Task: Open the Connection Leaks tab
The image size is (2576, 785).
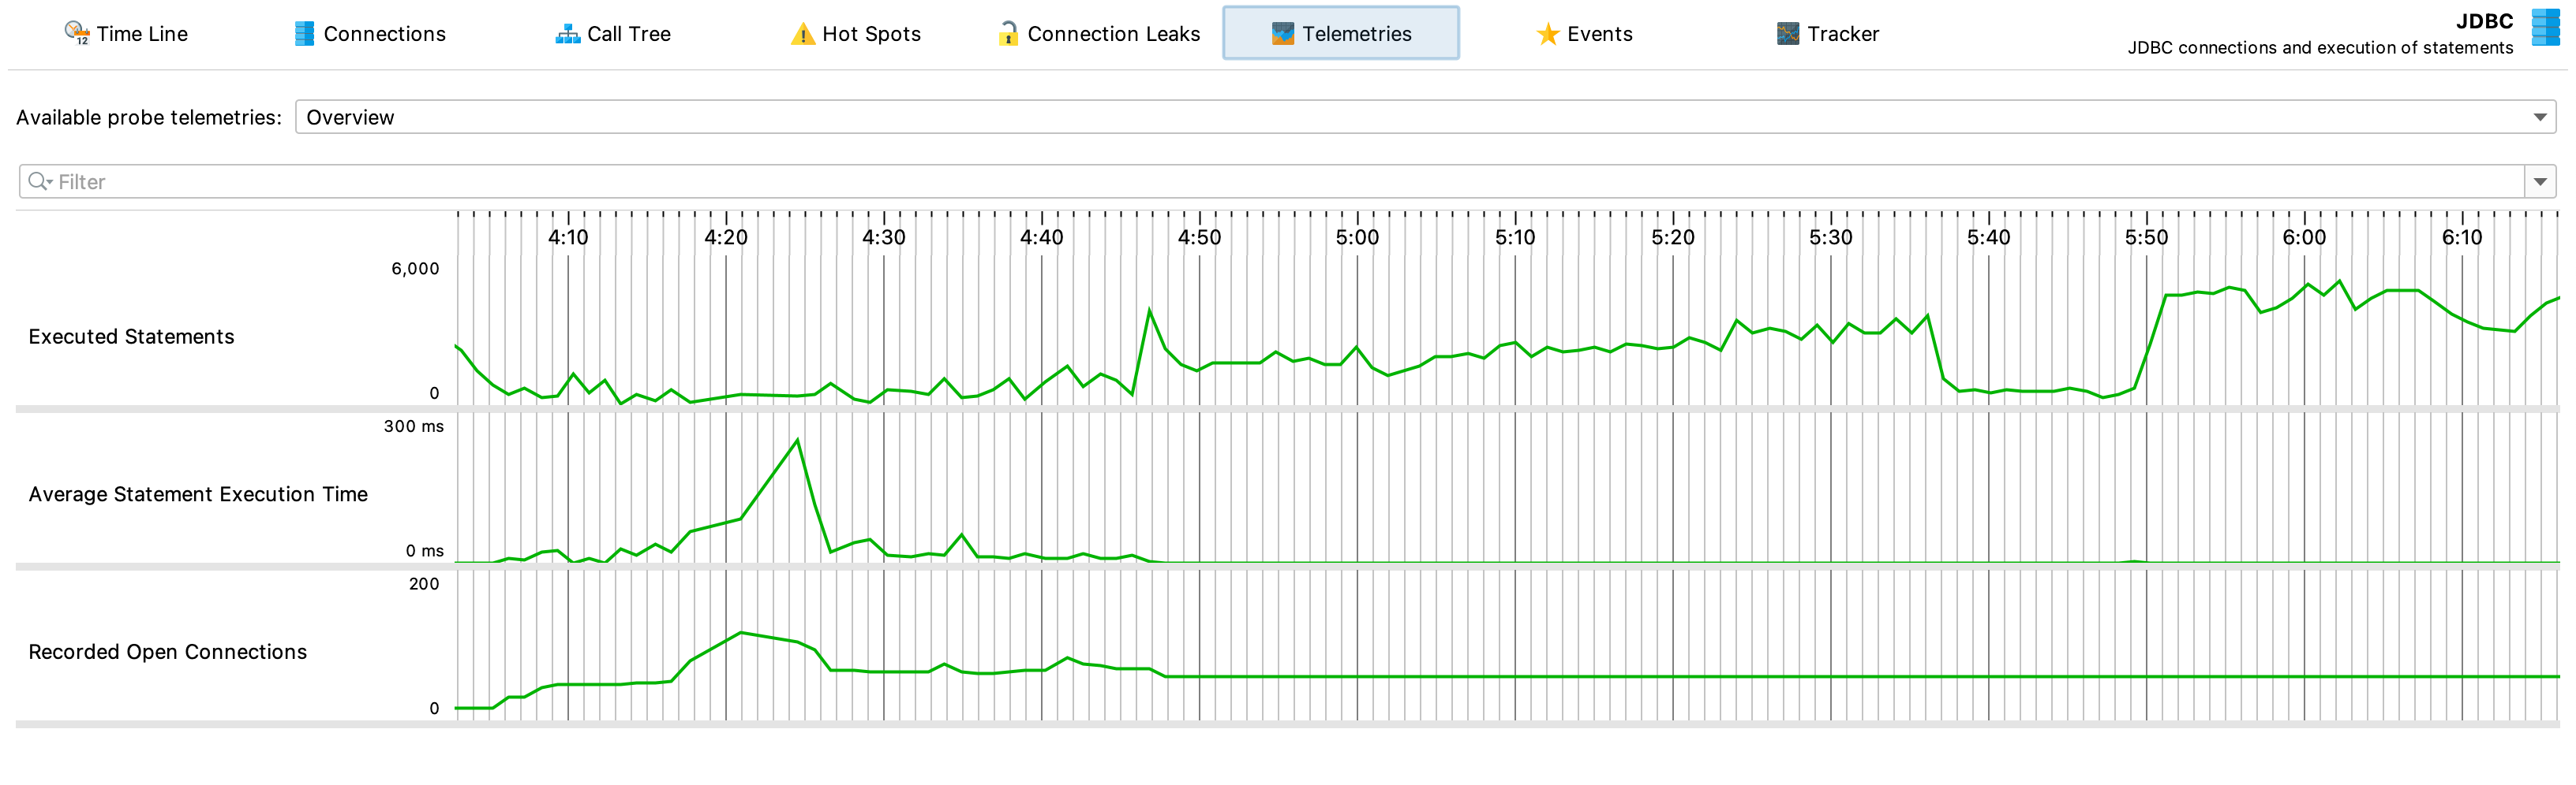Action: (x=1100, y=34)
